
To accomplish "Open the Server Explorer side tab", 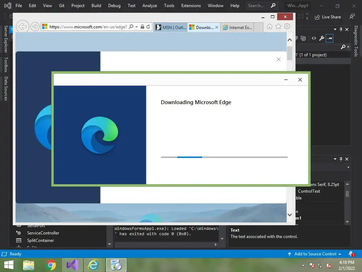I will [x=6, y=39].
